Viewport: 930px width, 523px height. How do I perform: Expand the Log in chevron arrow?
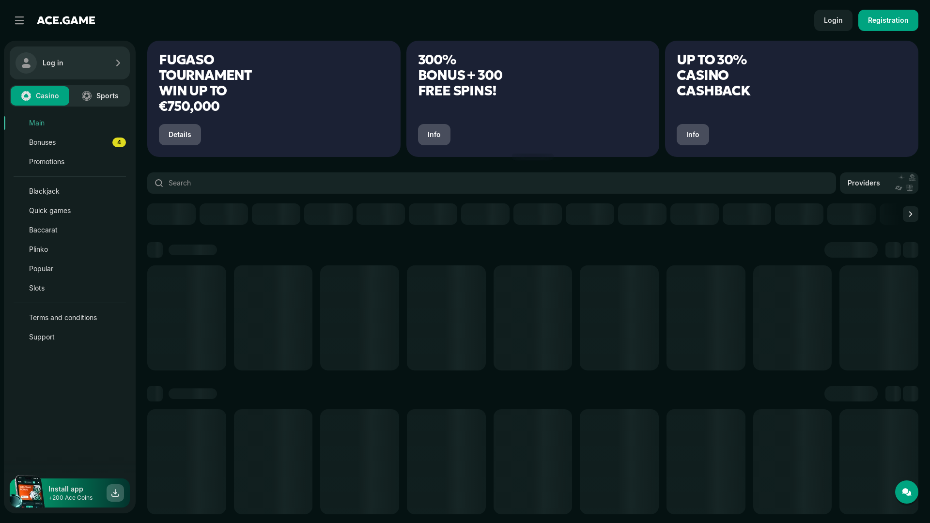click(x=118, y=63)
